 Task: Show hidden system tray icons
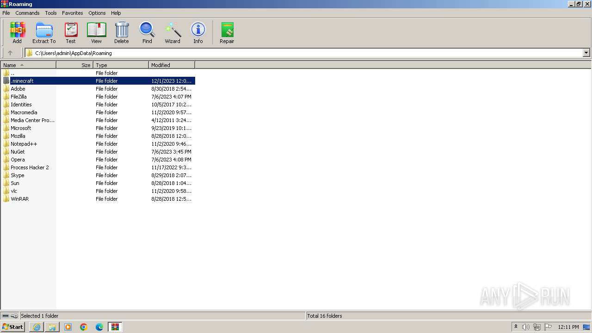[x=516, y=327]
